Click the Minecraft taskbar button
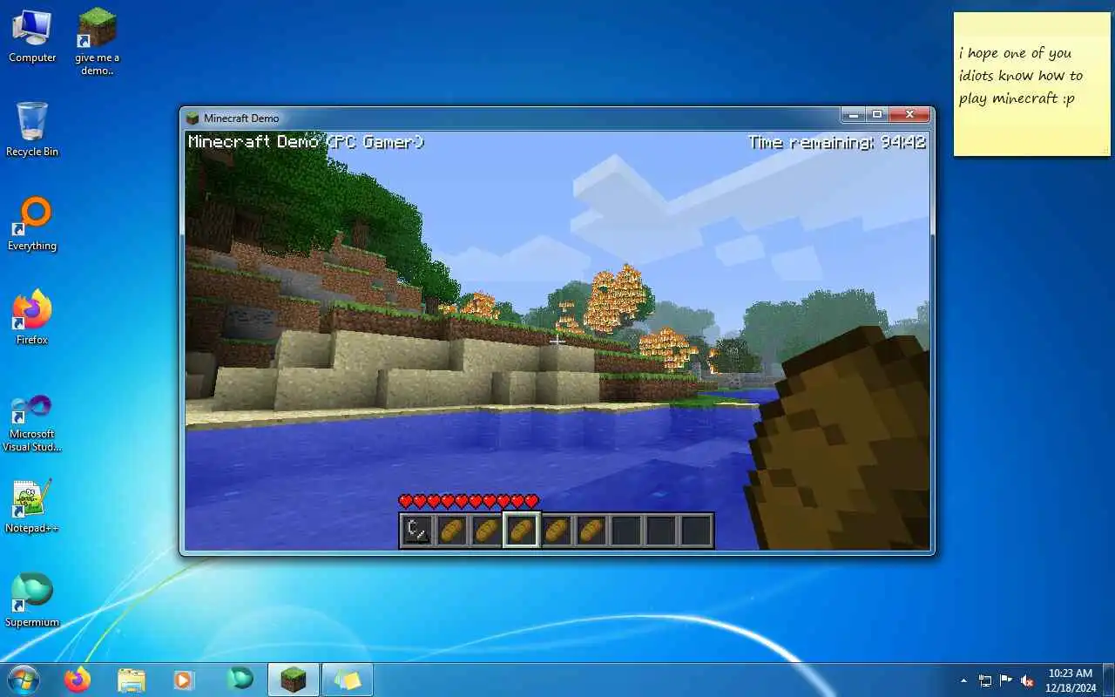Screen dimensions: 1115x697 294,680
